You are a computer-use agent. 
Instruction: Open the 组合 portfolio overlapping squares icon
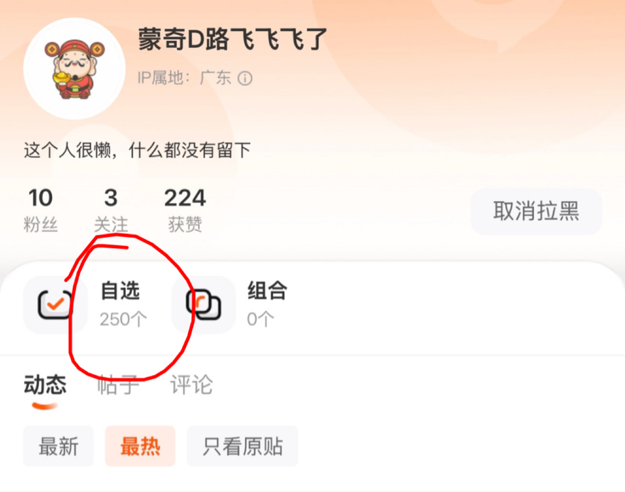pos(204,304)
